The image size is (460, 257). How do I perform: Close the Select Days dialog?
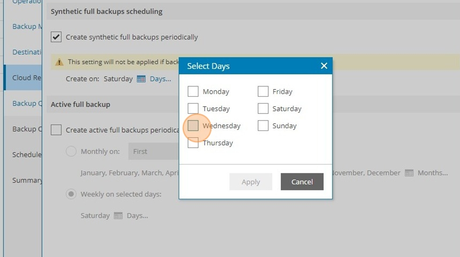[x=324, y=66]
